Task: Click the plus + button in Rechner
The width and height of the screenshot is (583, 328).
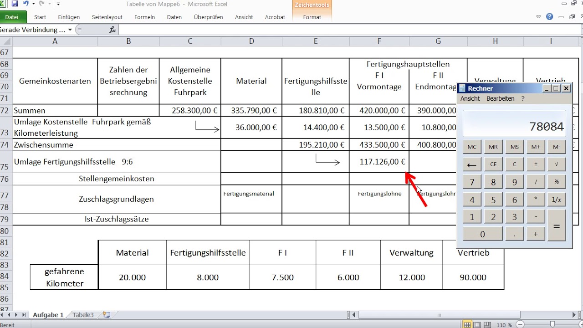Action: [x=536, y=234]
